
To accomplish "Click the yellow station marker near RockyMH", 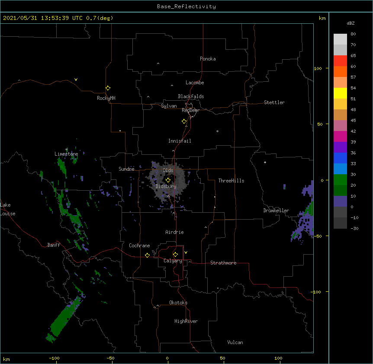I will pos(108,88).
